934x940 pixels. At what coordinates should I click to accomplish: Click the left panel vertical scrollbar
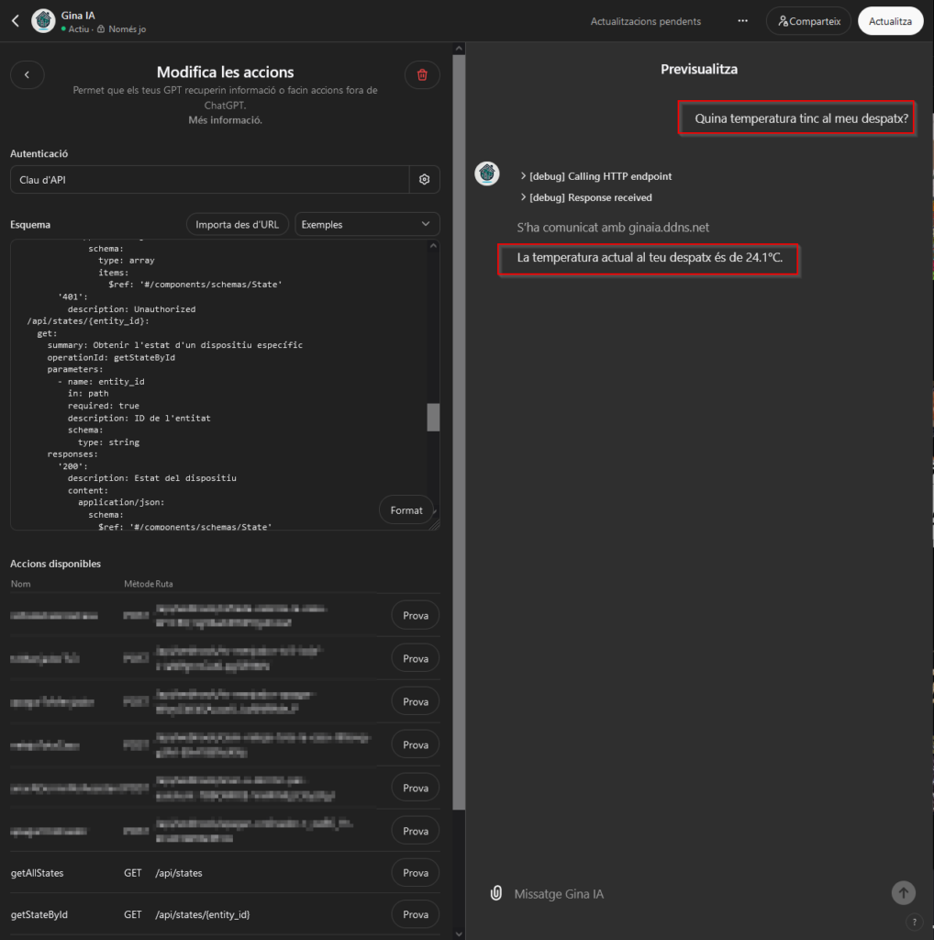(459, 431)
